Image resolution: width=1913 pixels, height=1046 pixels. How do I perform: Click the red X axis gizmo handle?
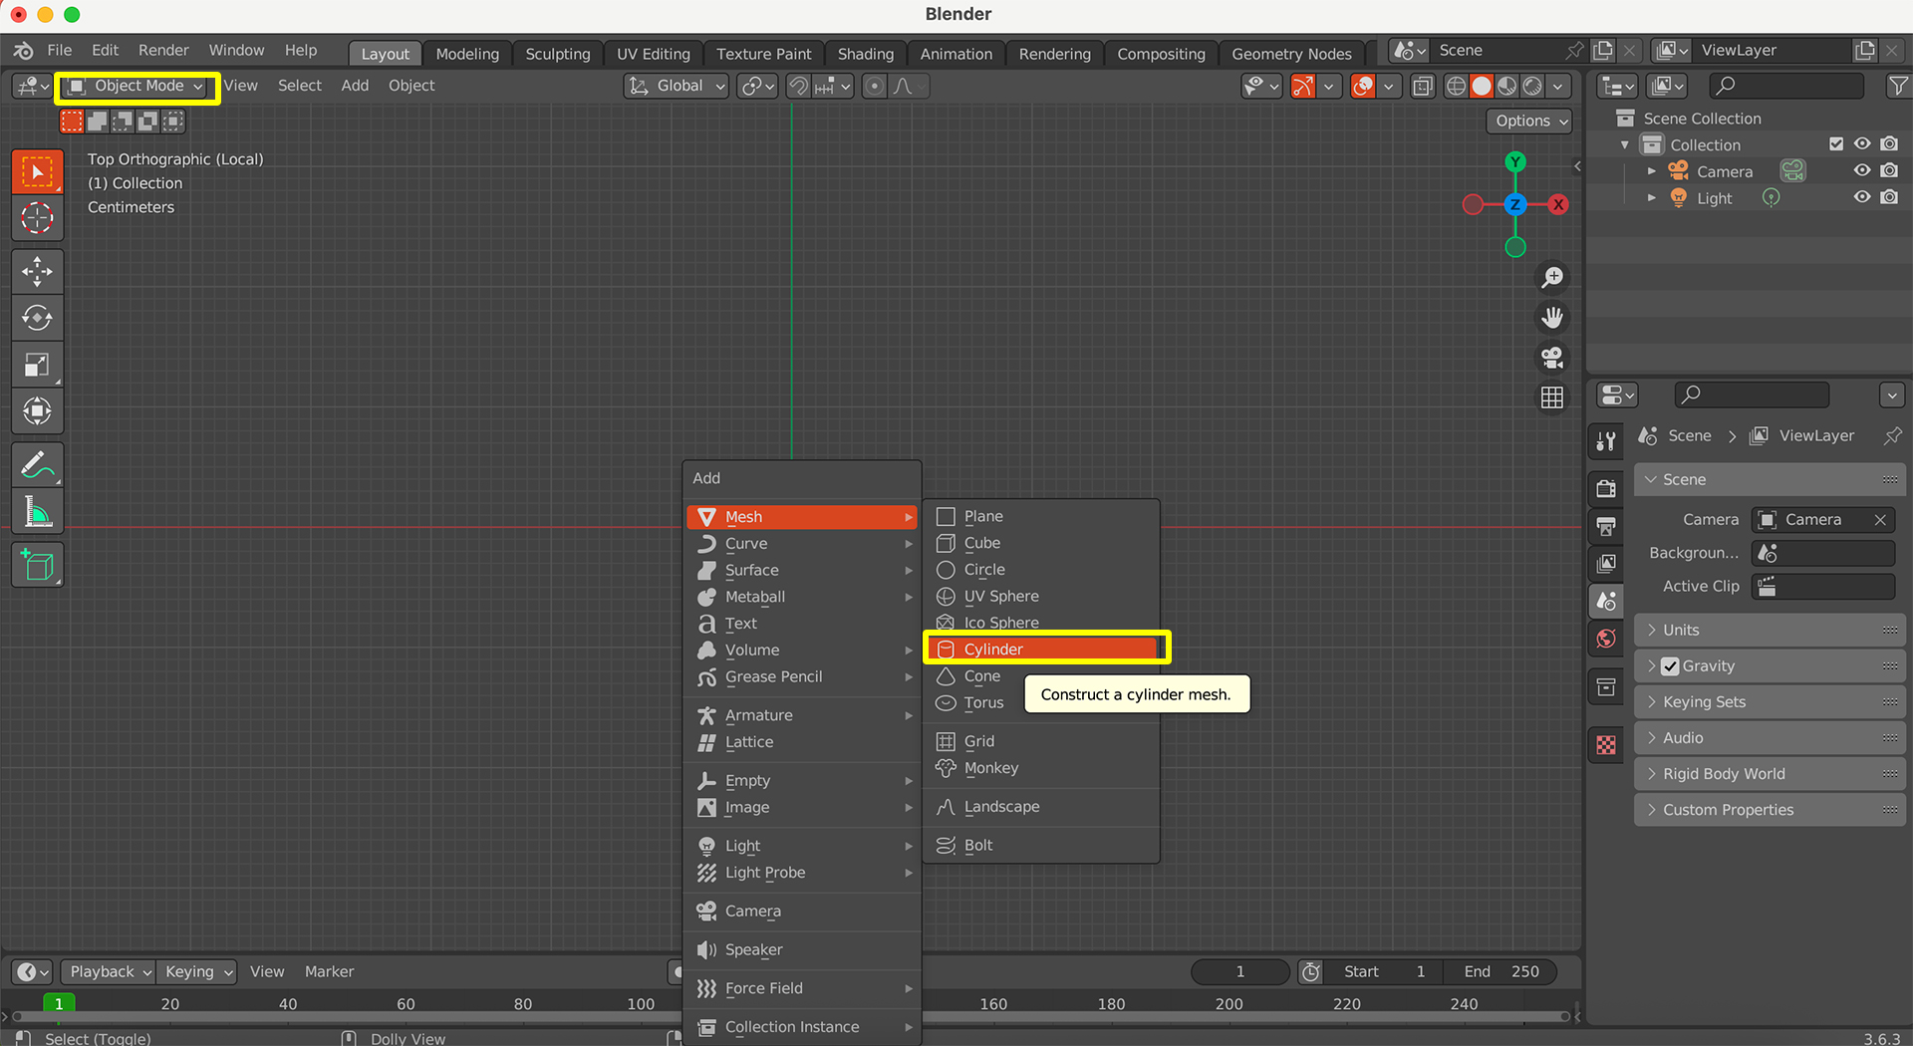click(1558, 204)
